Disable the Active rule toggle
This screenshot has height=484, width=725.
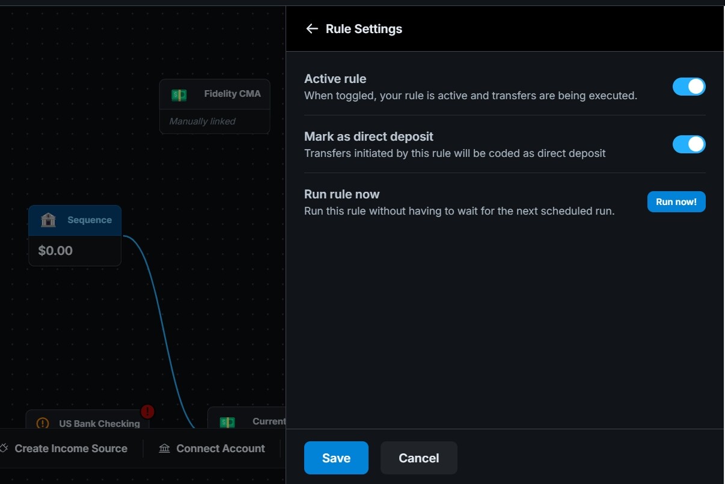[689, 87]
